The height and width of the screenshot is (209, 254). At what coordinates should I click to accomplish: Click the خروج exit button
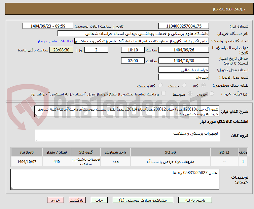point(56,200)
